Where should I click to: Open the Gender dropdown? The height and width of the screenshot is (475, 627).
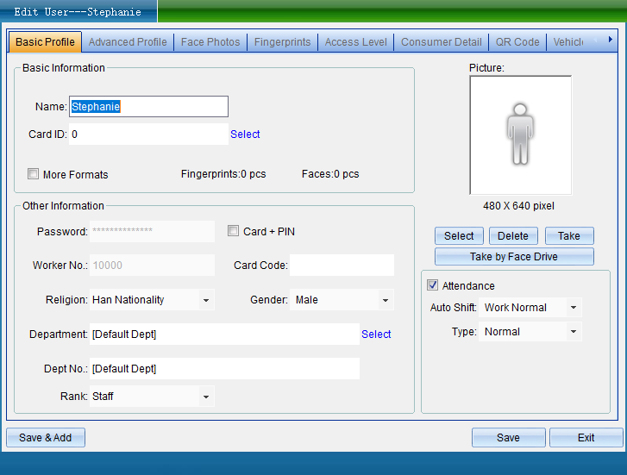(385, 300)
